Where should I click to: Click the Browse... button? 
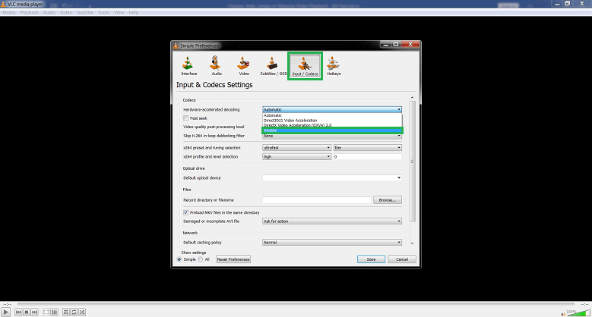point(388,199)
